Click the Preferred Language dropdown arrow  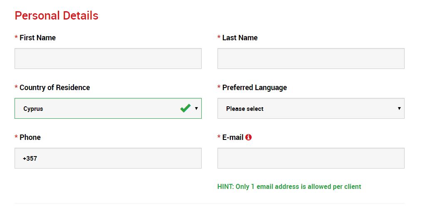(x=399, y=108)
